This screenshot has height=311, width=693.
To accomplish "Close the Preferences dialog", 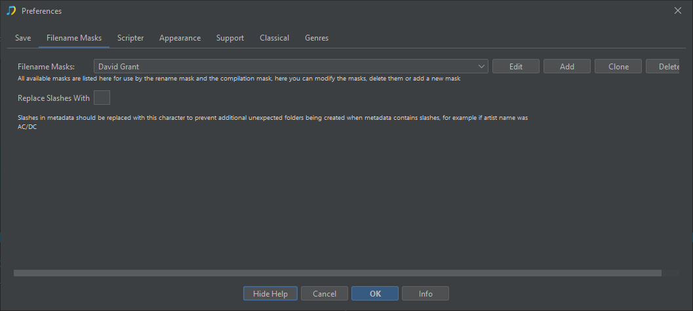I will click(x=678, y=10).
